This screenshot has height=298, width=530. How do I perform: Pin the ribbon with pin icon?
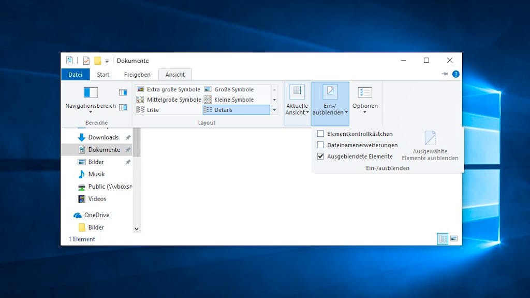pos(445,74)
